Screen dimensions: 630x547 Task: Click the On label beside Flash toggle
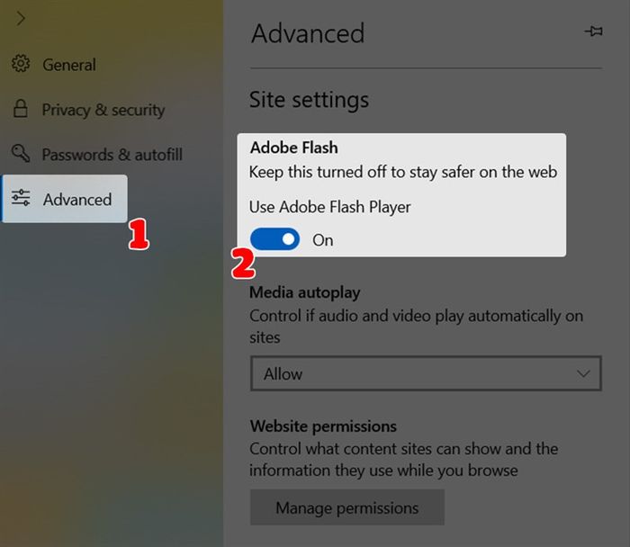pos(322,240)
